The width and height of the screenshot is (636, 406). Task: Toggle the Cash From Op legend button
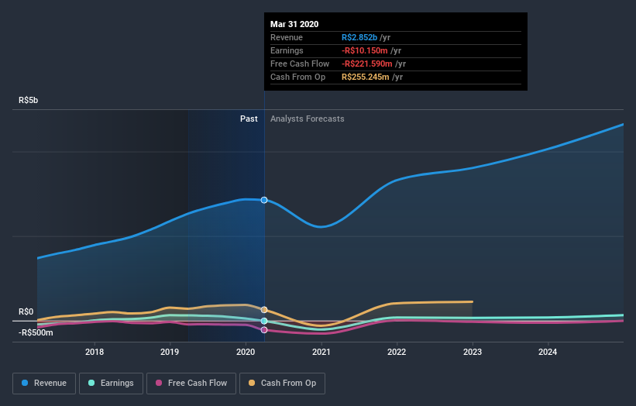click(282, 384)
